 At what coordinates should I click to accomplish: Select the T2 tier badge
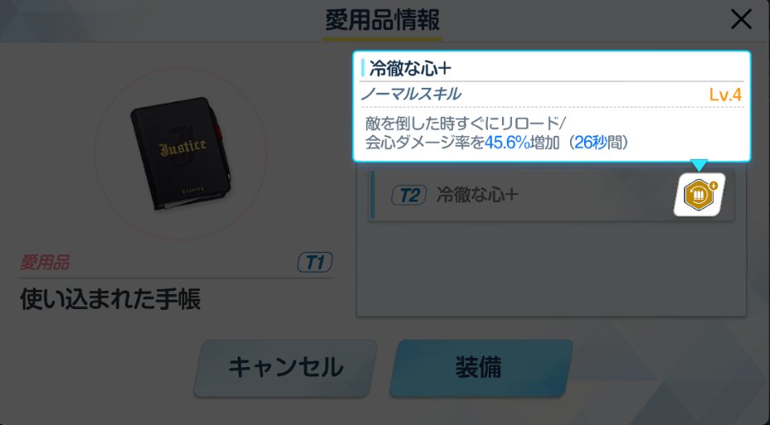pyautogui.click(x=408, y=195)
